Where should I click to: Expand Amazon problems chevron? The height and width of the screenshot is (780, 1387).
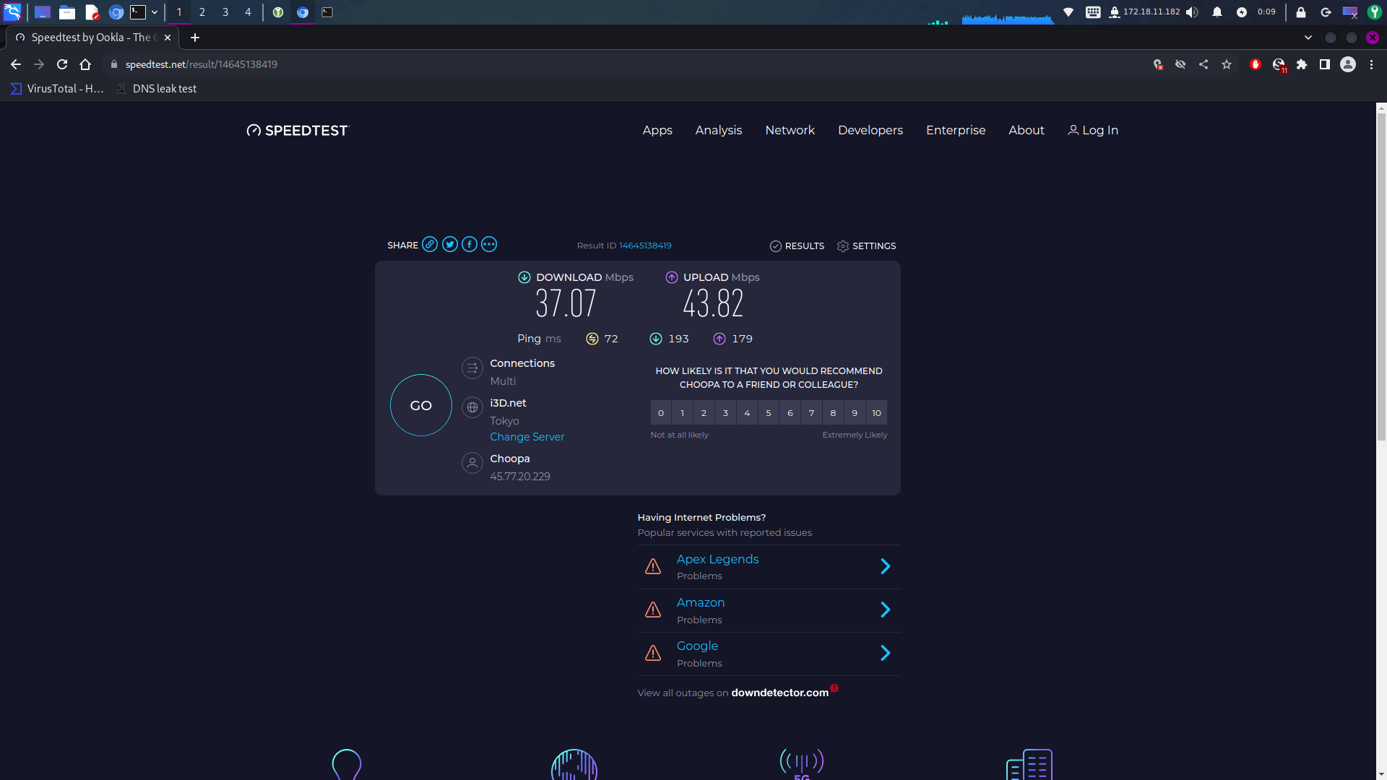click(885, 610)
